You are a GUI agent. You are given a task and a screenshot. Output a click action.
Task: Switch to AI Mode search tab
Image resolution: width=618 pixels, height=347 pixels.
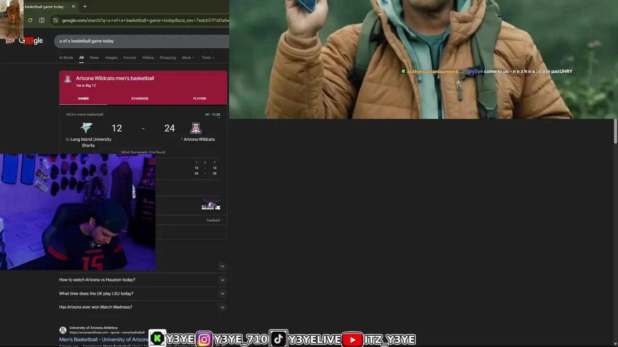pos(66,57)
